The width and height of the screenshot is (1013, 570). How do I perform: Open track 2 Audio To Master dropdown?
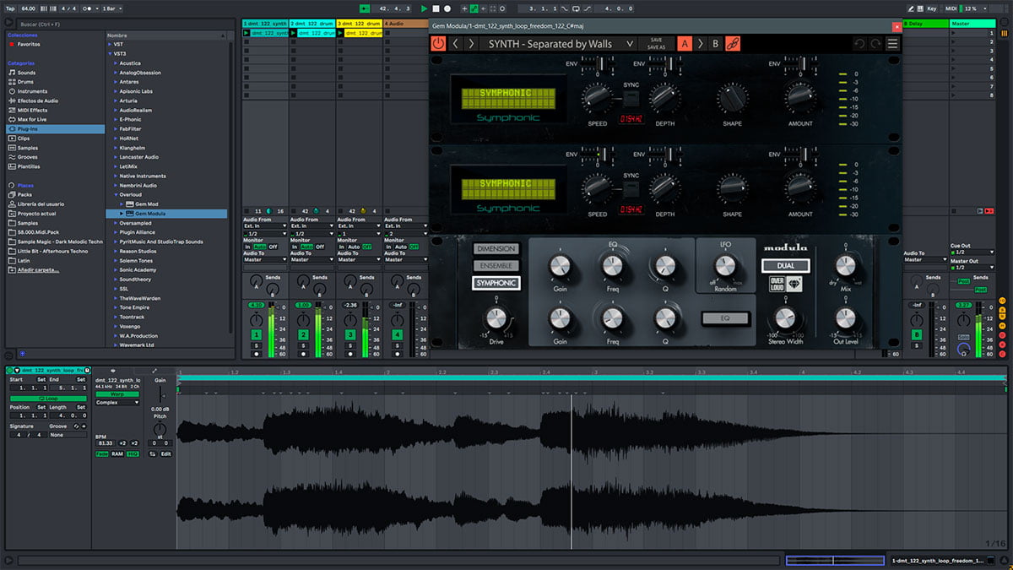(x=311, y=260)
